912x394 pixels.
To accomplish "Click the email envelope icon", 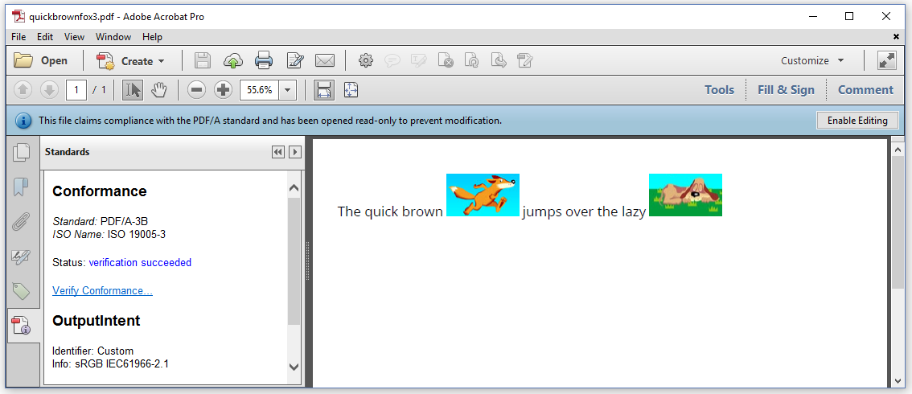I will (325, 60).
